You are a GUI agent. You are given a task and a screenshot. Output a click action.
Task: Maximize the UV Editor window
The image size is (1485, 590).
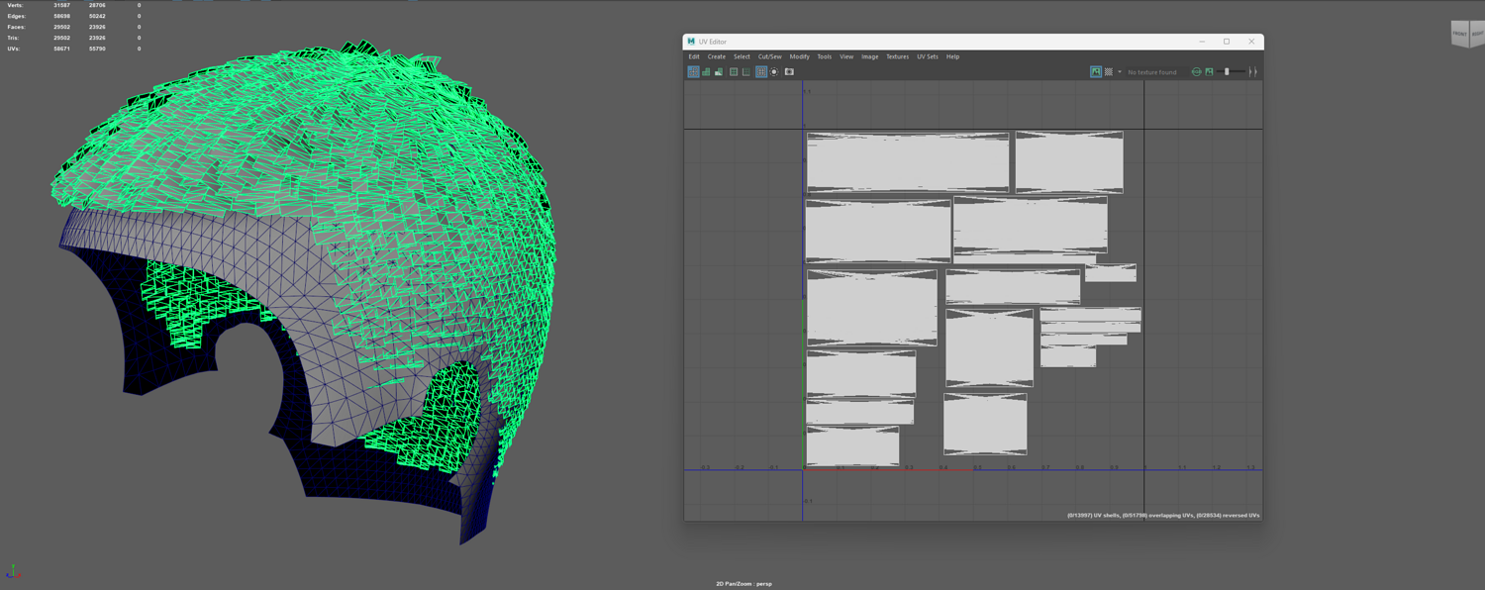[1227, 42]
